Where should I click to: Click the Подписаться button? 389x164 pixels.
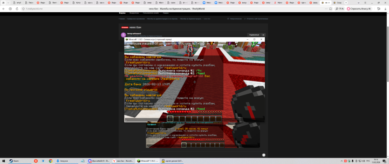[x=254, y=35]
